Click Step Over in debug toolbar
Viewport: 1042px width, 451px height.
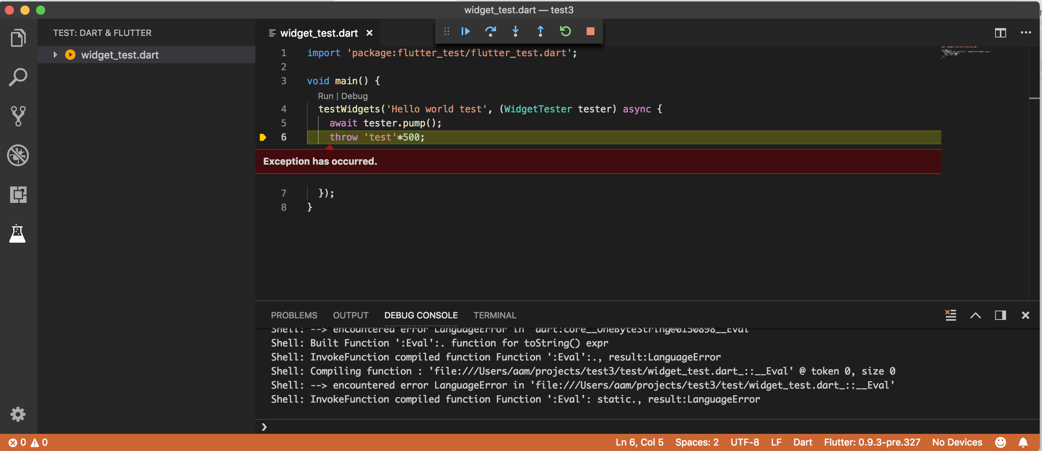pos(490,32)
